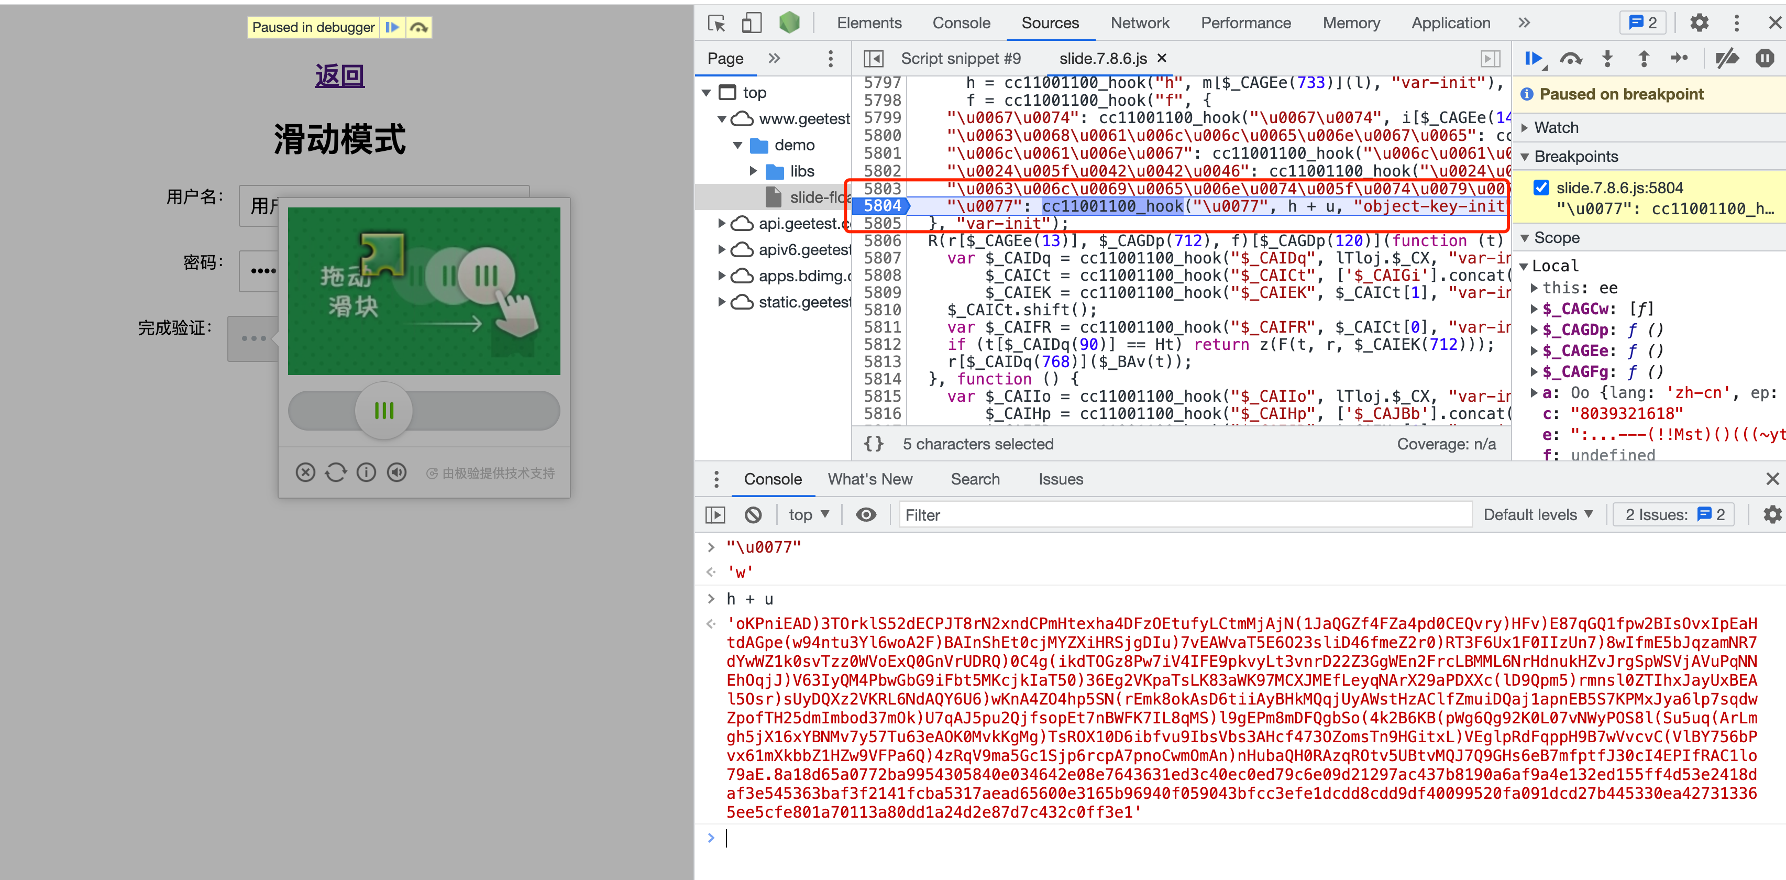Open the Default levels dropdown
Viewport: 1786px width, 880px height.
coord(1537,514)
